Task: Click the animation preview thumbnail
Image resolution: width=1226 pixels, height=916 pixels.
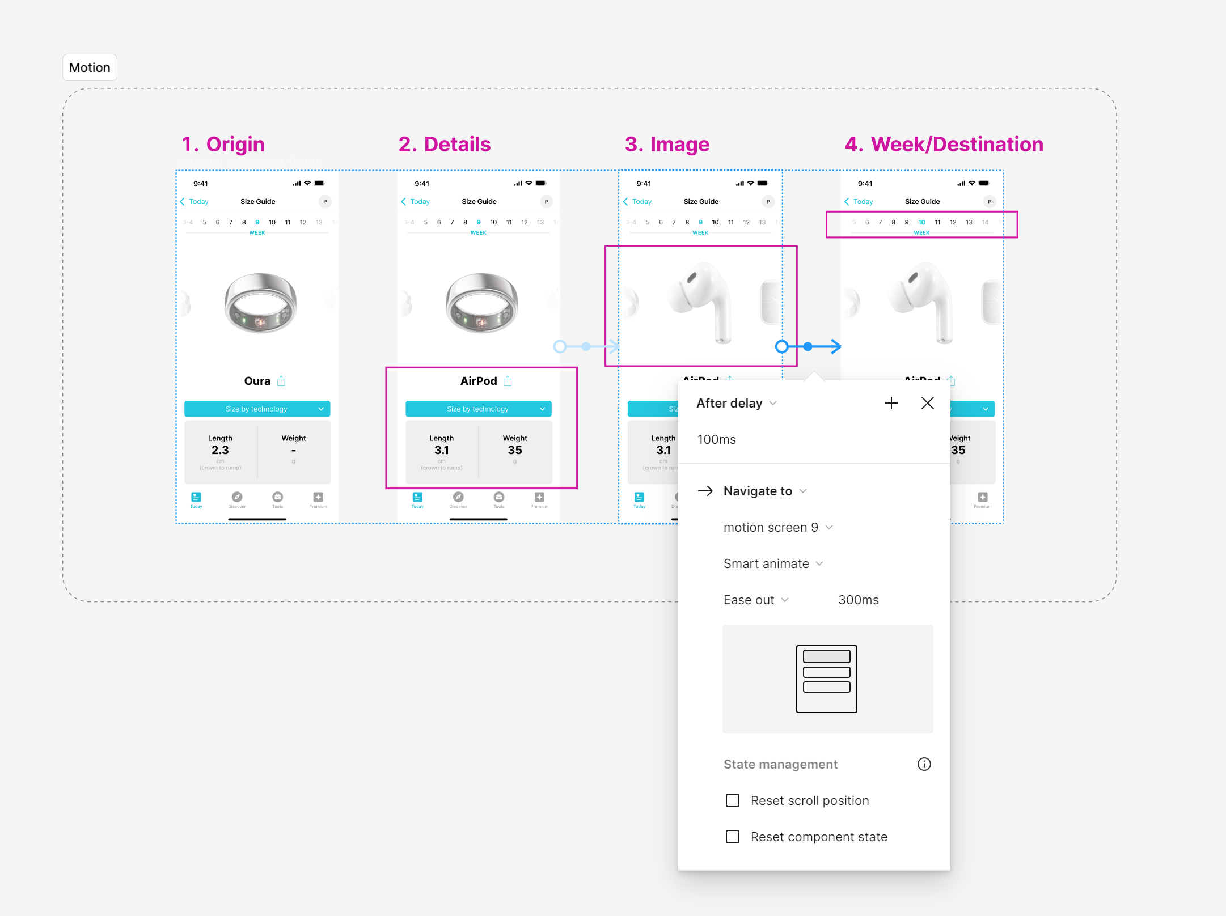Action: (827, 678)
